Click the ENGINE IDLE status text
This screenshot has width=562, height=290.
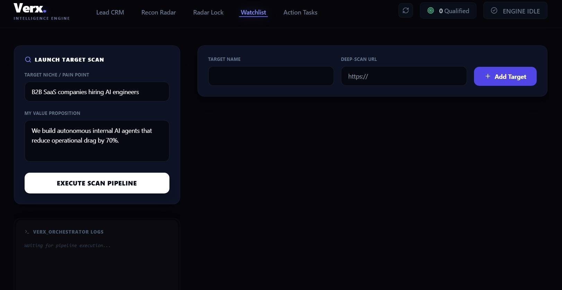(521, 11)
